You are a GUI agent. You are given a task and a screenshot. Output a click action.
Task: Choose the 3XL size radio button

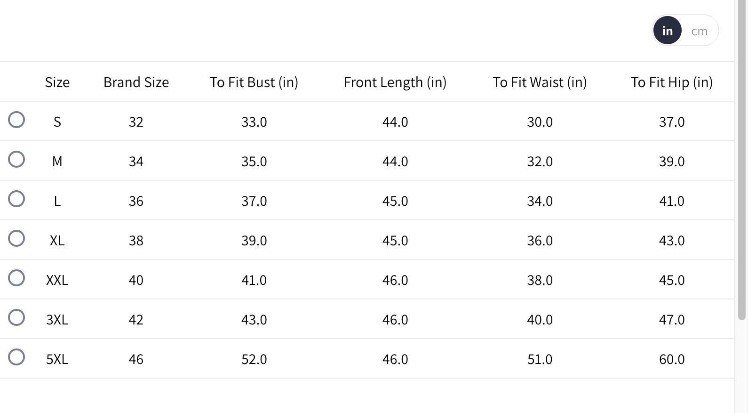coord(16,317)
